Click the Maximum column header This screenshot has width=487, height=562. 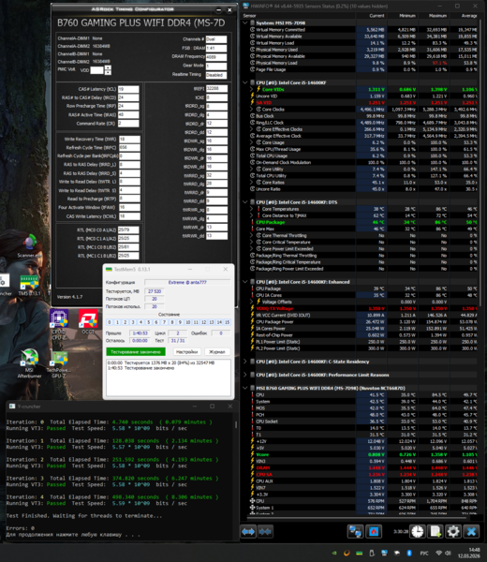point(438,16)
